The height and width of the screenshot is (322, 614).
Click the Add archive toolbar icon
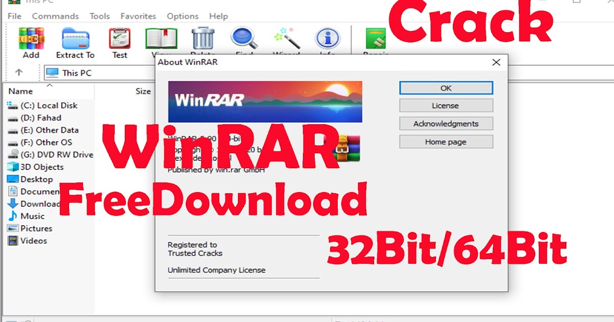tap(31, 38)
